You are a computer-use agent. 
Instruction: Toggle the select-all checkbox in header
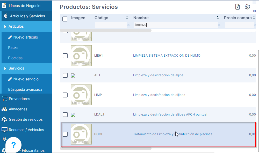pos(65,19)
